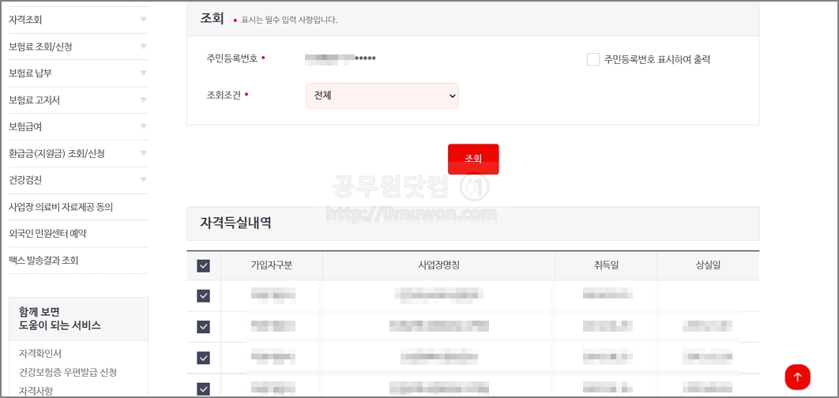Toggle the select-all checkbox in table header

(203, 266)
